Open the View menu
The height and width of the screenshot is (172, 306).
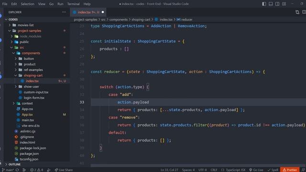coord(42,4)
